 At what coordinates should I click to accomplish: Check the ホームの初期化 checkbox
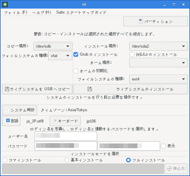(x=76, y=71)
